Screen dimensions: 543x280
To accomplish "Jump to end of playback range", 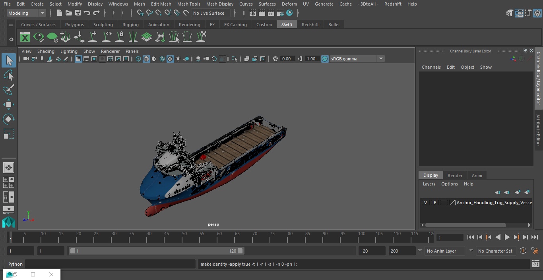I will [535, 237].
